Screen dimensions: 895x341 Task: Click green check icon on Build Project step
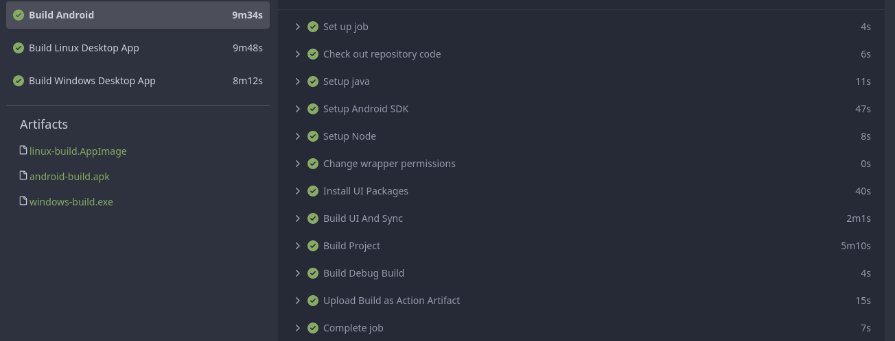coord(313,246)
